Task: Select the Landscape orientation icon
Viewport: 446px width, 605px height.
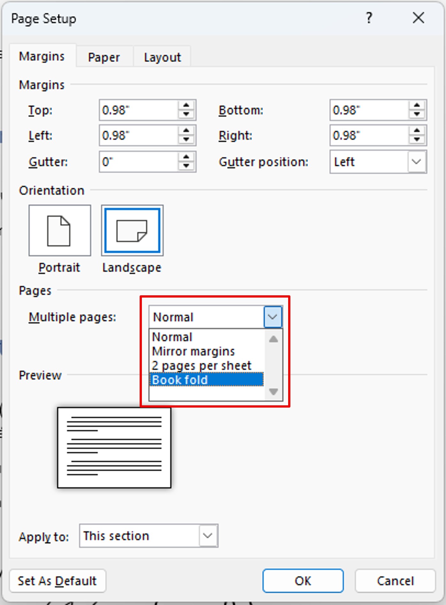Action: click(132, 230)
